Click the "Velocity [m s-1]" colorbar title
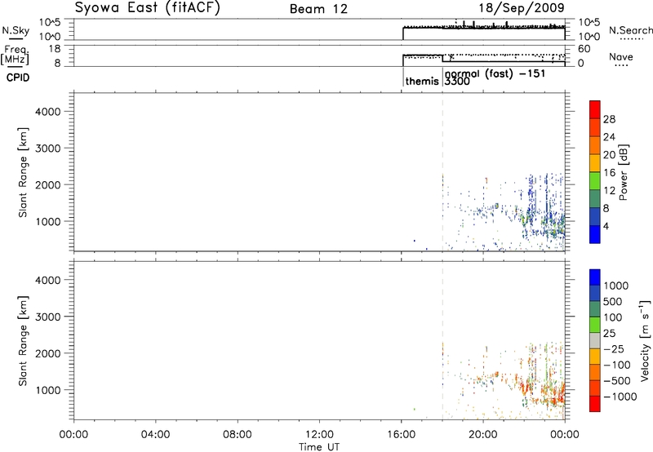 [645, 340]
